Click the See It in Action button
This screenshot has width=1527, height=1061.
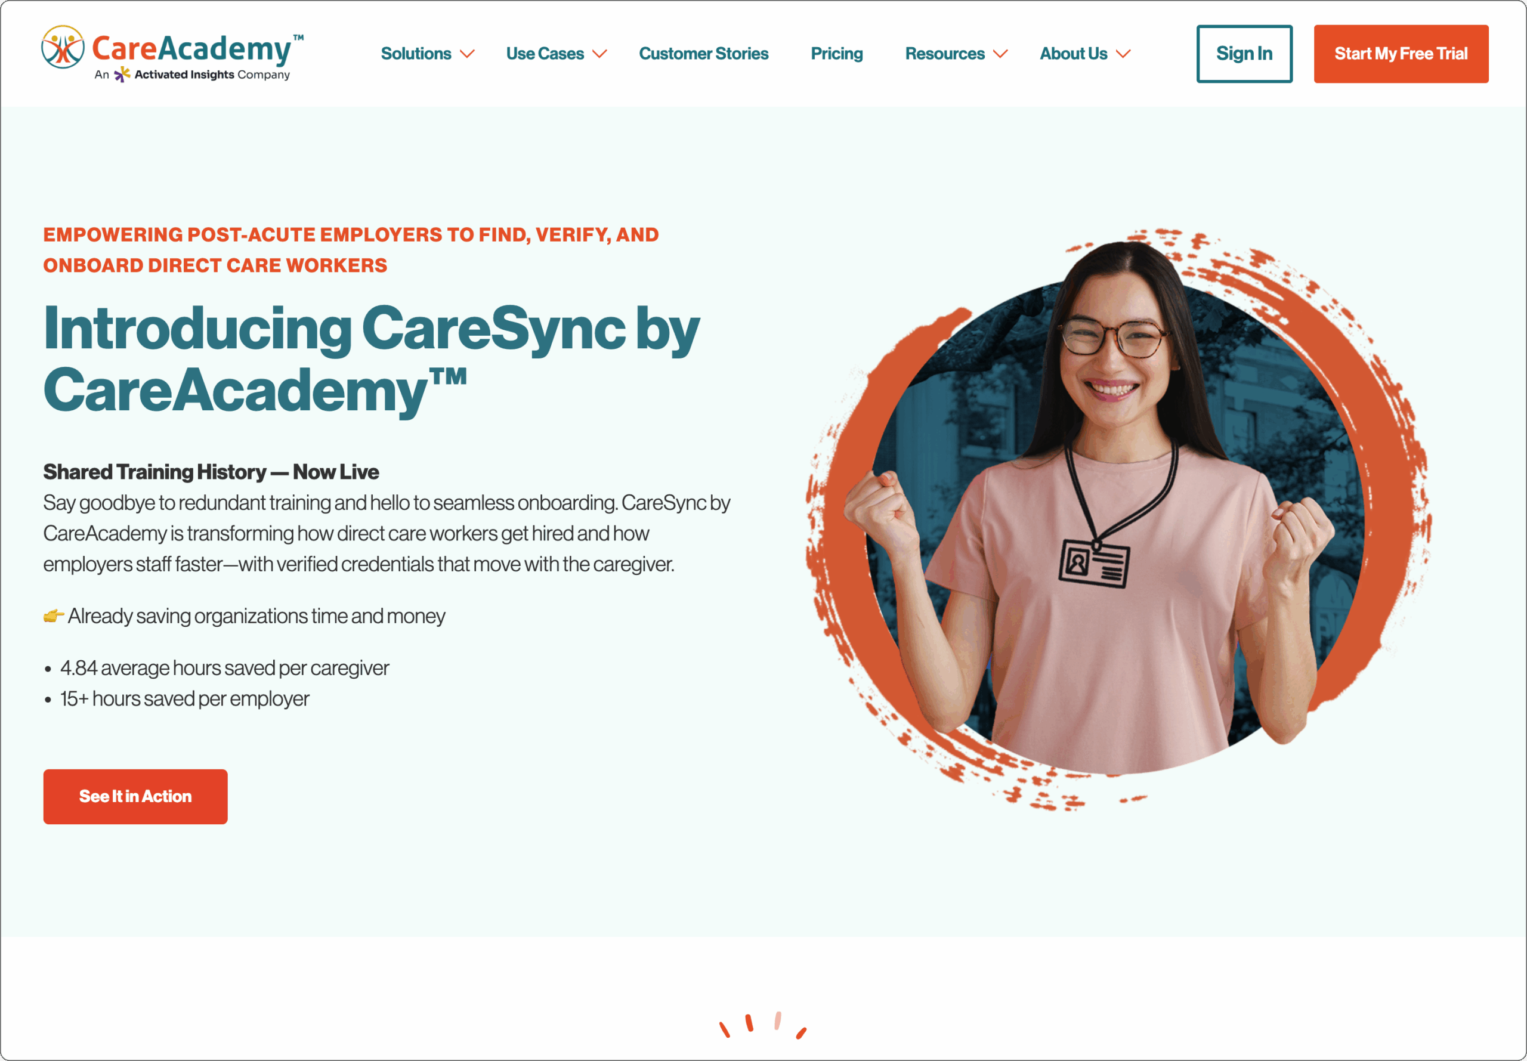[x=135, y=796]
